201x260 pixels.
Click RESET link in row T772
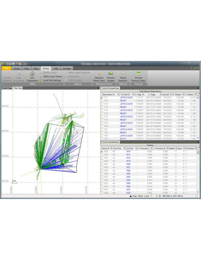[x=123, y=101]
